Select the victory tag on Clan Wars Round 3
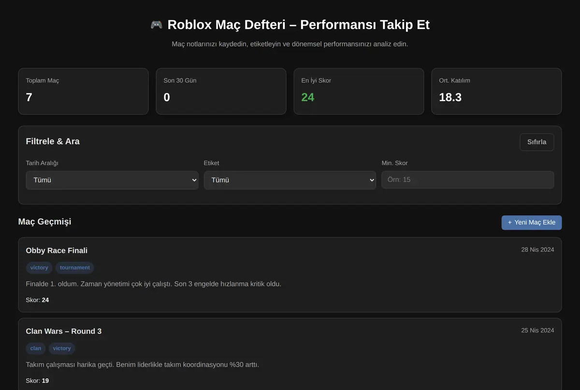 click(62, 348)
